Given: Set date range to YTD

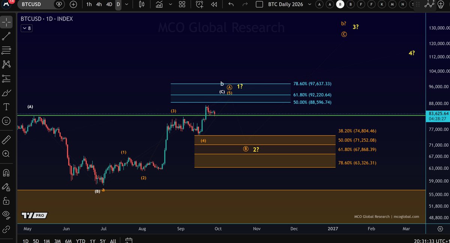Looking at the screenshot, I should pyautogui.click(x=80, y=240).
